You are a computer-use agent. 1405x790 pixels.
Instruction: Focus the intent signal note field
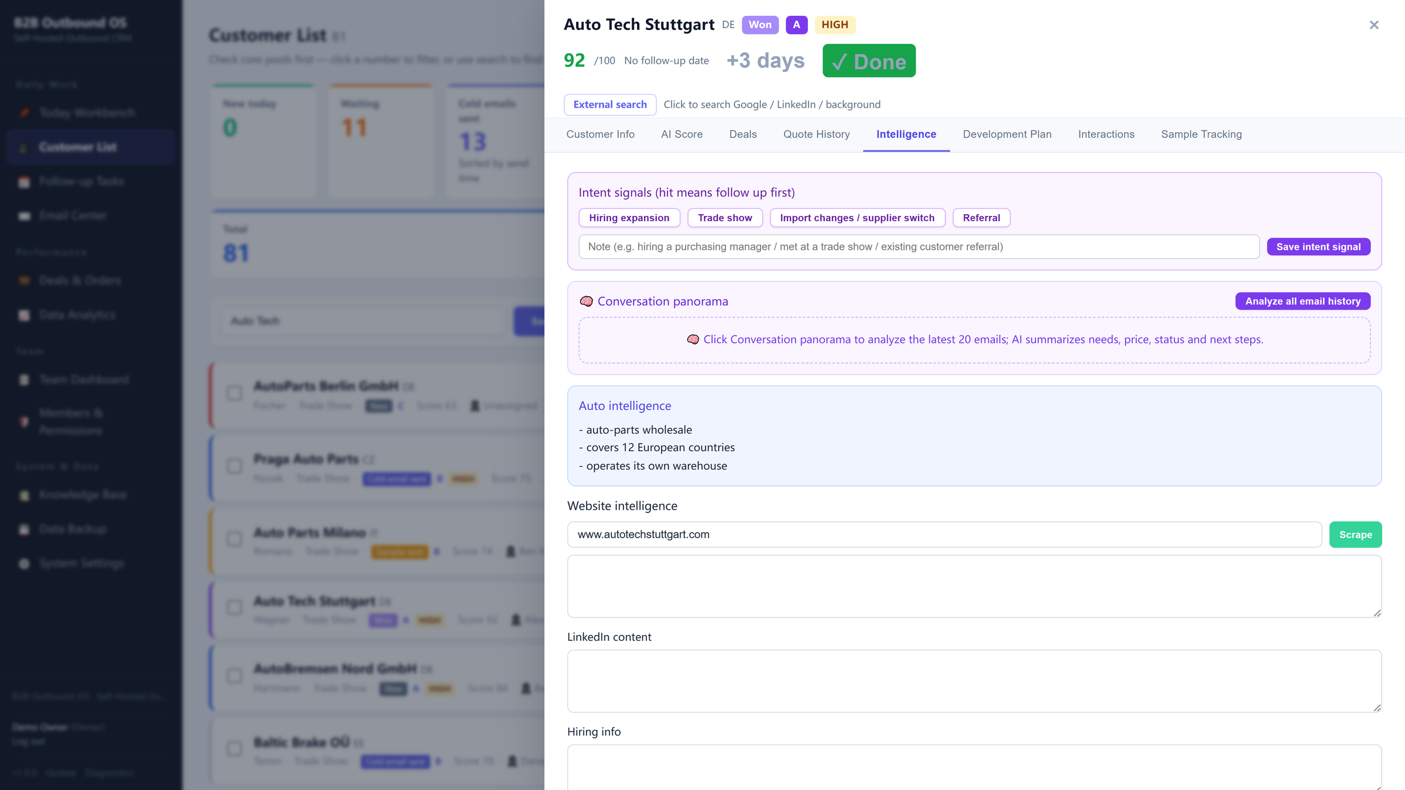click(919, 246)
